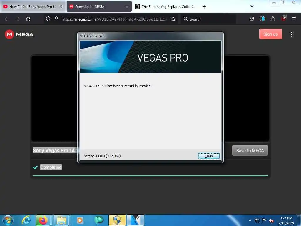Click Firefox icon in taskbar
Image resolution: width=301 pixels, height=226 pixels.
point(43,220)
